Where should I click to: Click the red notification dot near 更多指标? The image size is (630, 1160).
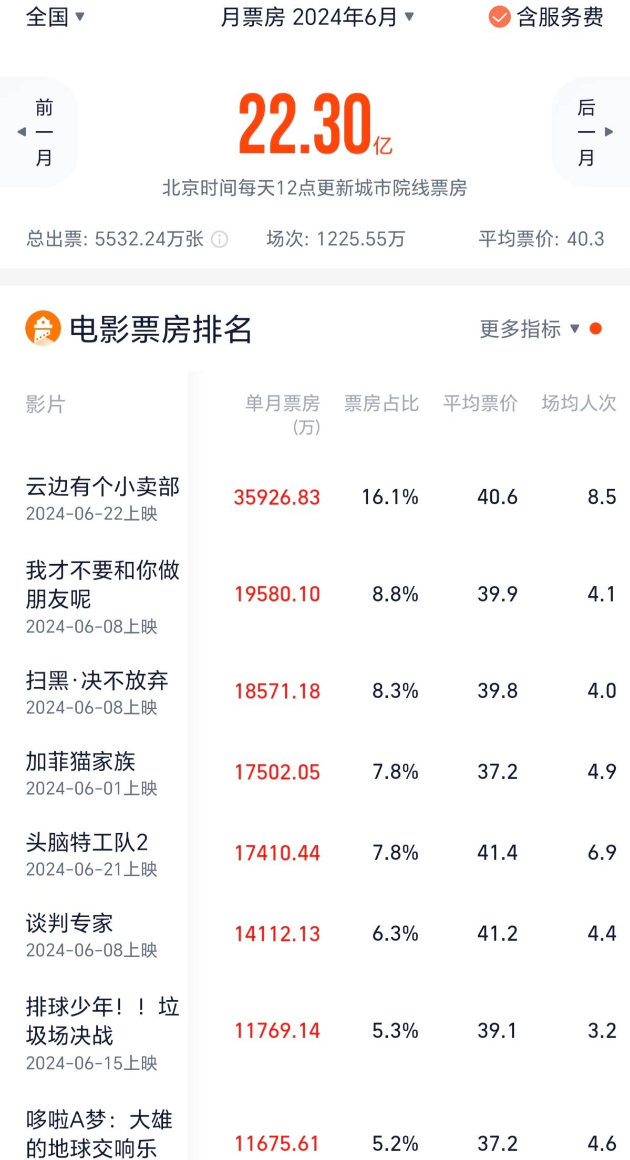595,329
